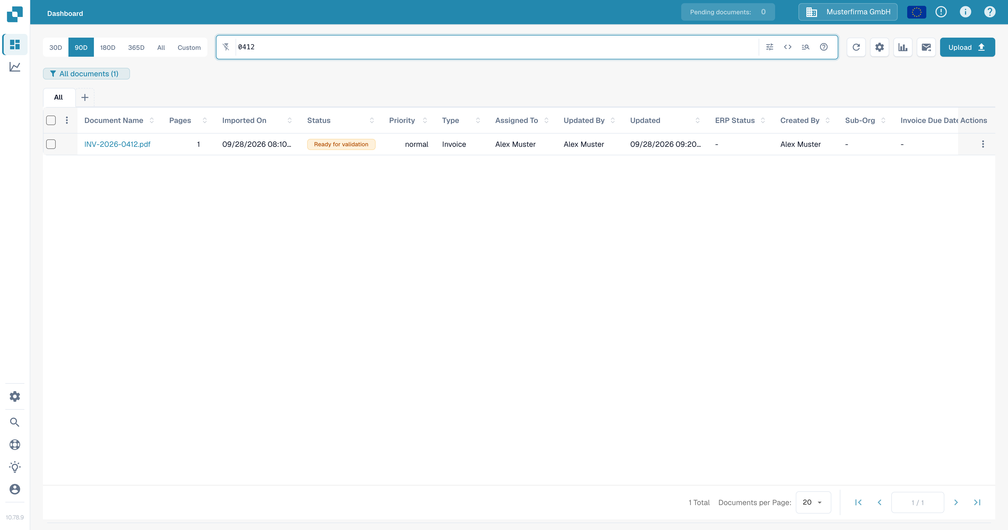Click the Upload button
This screenshot has height=530, width=1008.
(x=967, y=47)
